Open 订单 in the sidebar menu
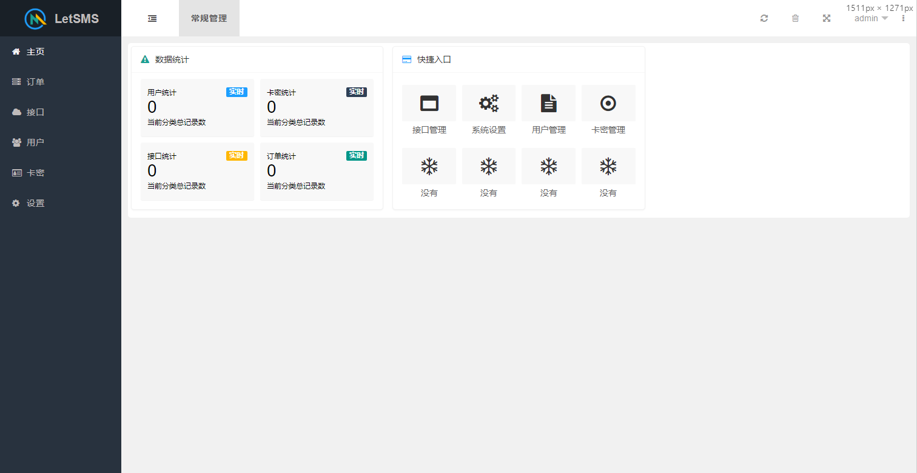The height and width of the screenshot is (473, 917). pyautogui.click(x=35, y=82)
